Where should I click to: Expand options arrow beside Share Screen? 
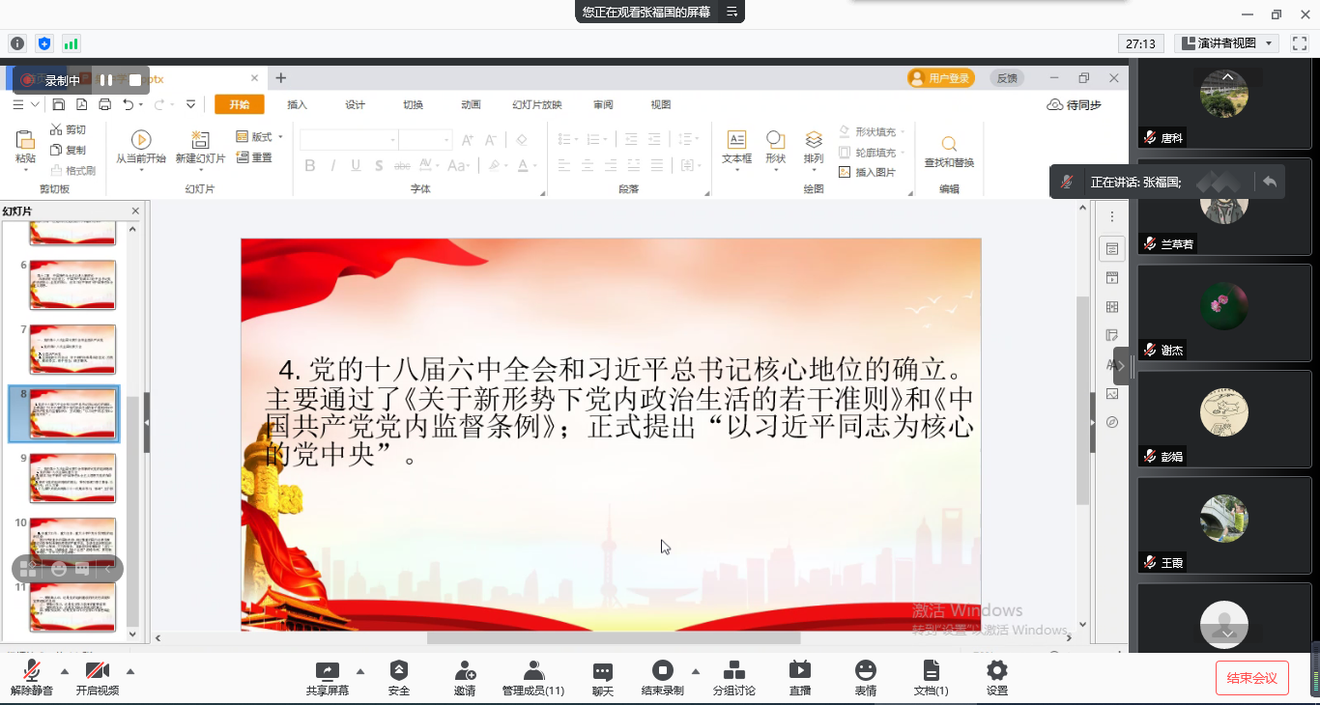point(360,671)
